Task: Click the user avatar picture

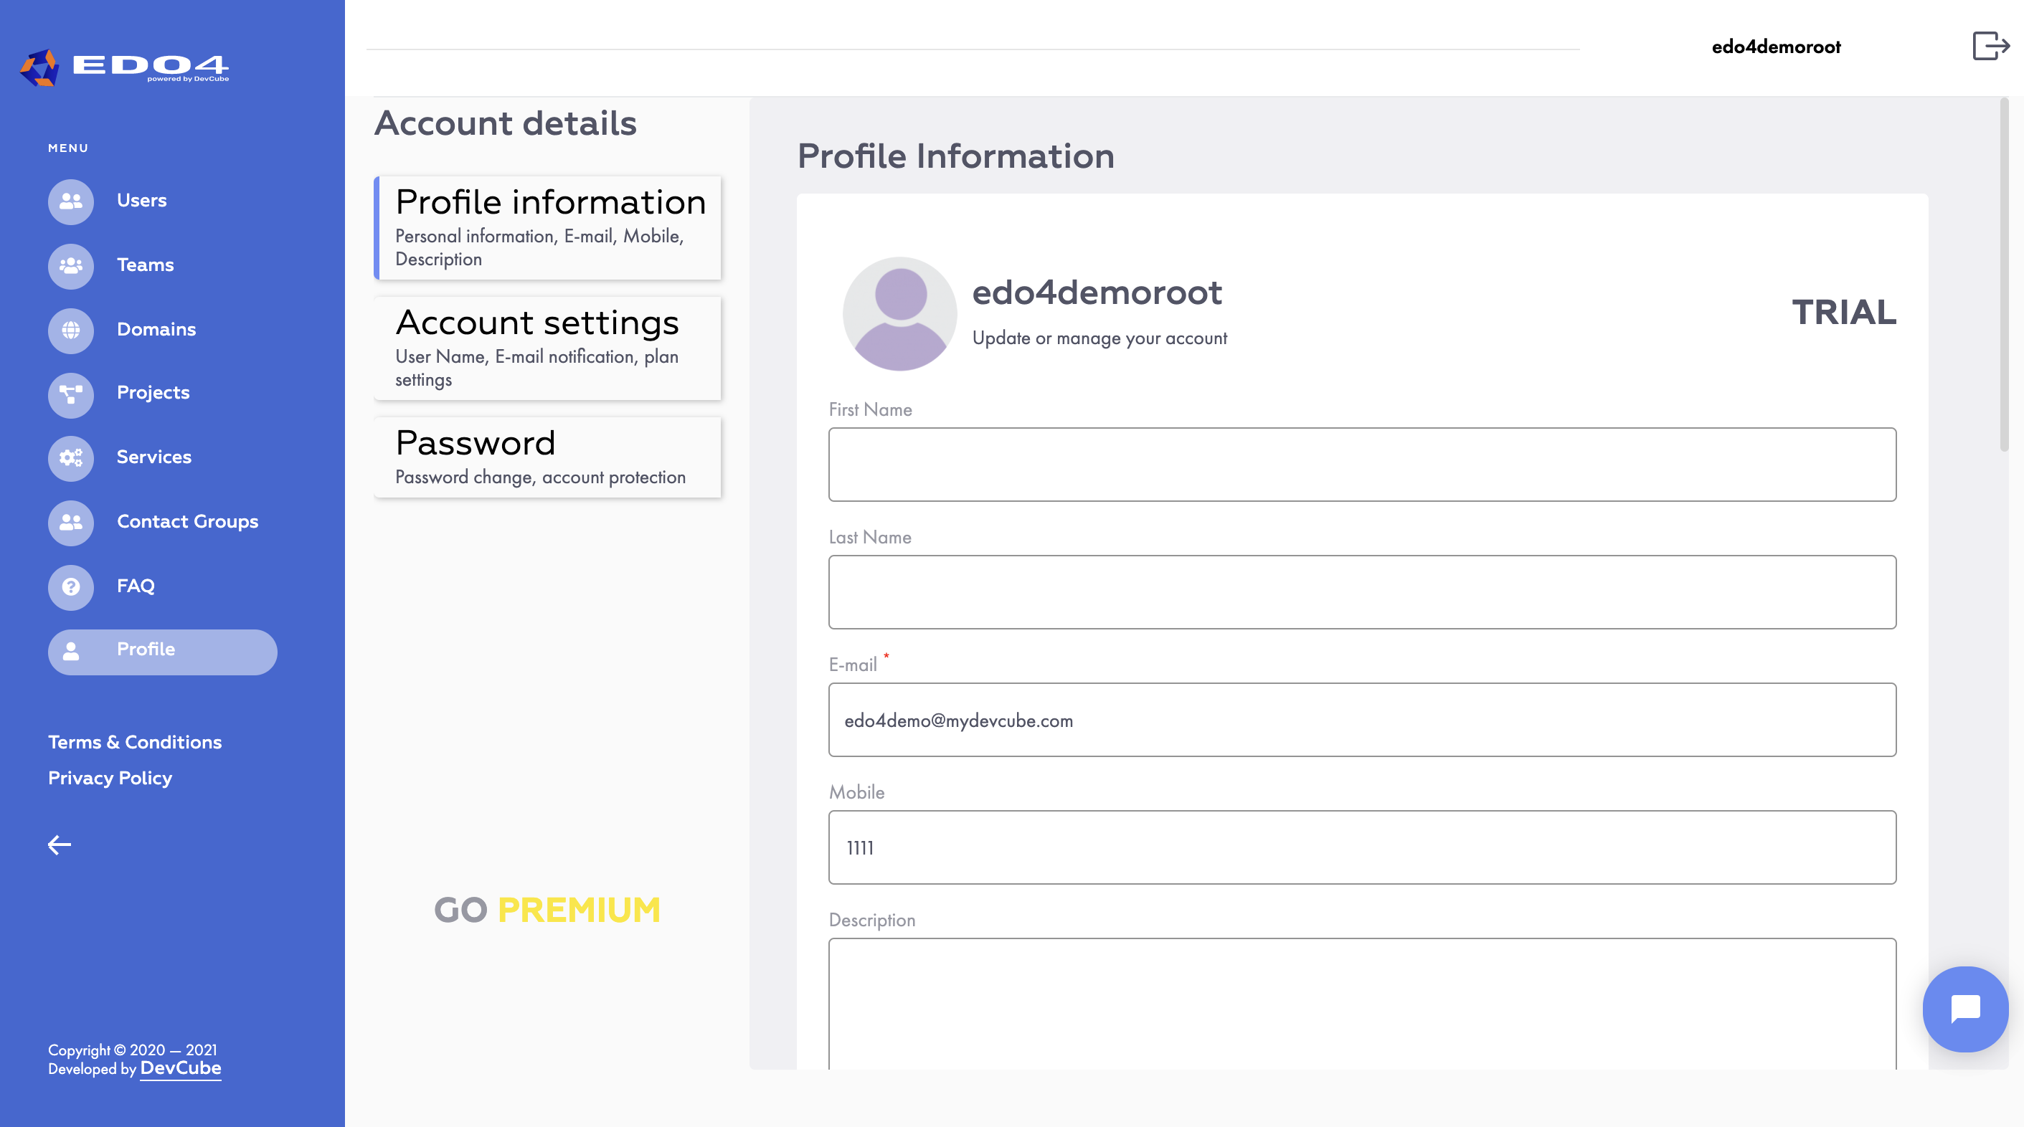Action: 899,313
